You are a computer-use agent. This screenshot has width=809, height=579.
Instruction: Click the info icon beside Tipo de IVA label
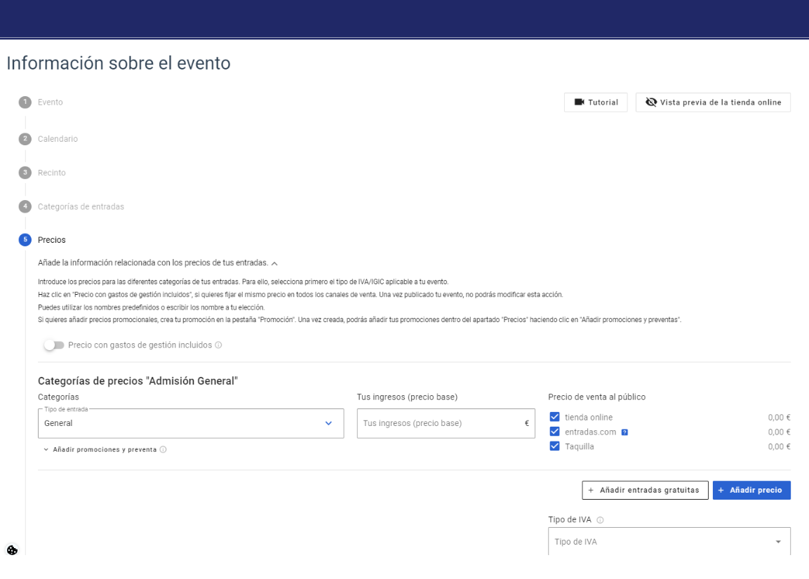click(x=601, y=520)
